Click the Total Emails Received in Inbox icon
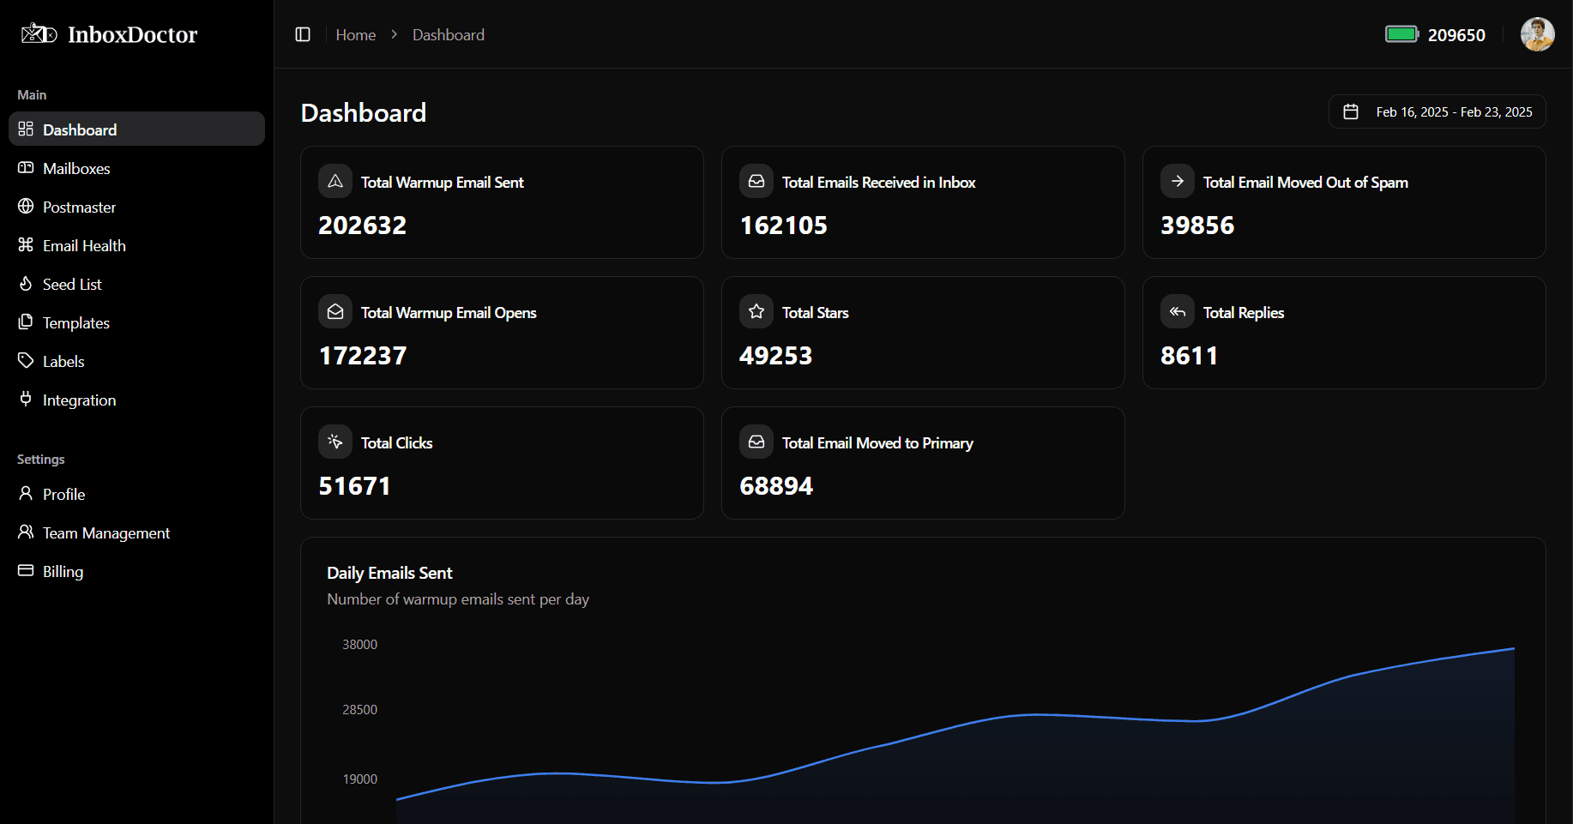This screenshot has height=824, width=1573. pyautogui.click(x=756, y=181)
